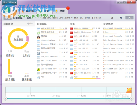The image size is (137, 105).
Task: Click China flag beside ssd.tcdn.qq.com
Action: point(72,73)
